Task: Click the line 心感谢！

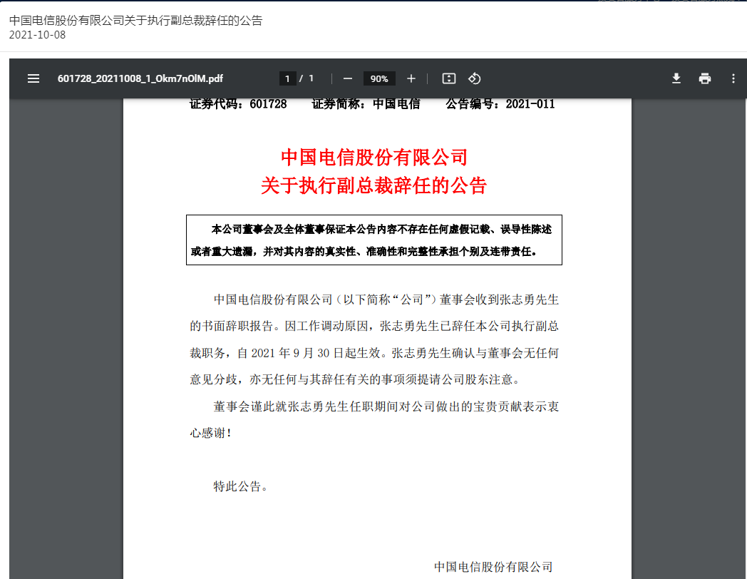Action: pyautogui.click(x=210, y=433)
